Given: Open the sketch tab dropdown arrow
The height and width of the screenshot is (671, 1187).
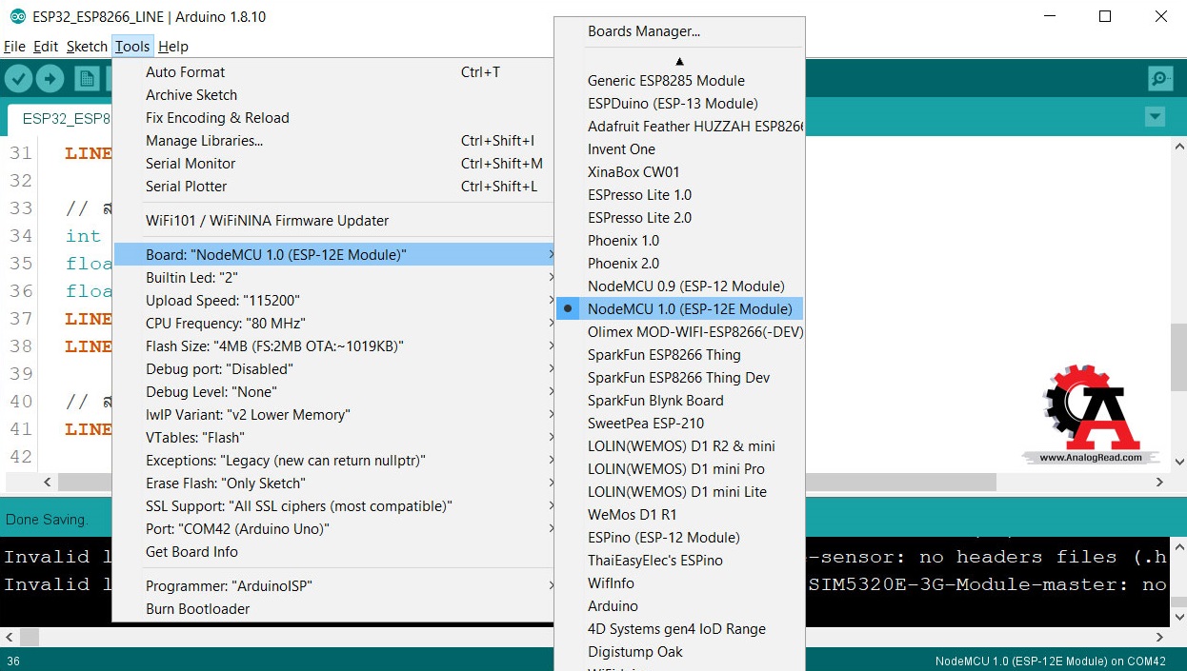Looking at the screenshot, I should point(1155,117).
